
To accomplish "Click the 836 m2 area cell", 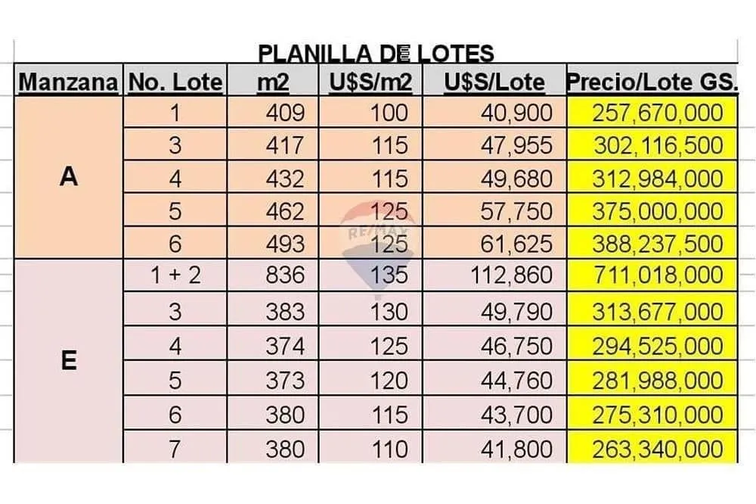I will (x=273, y=275).
